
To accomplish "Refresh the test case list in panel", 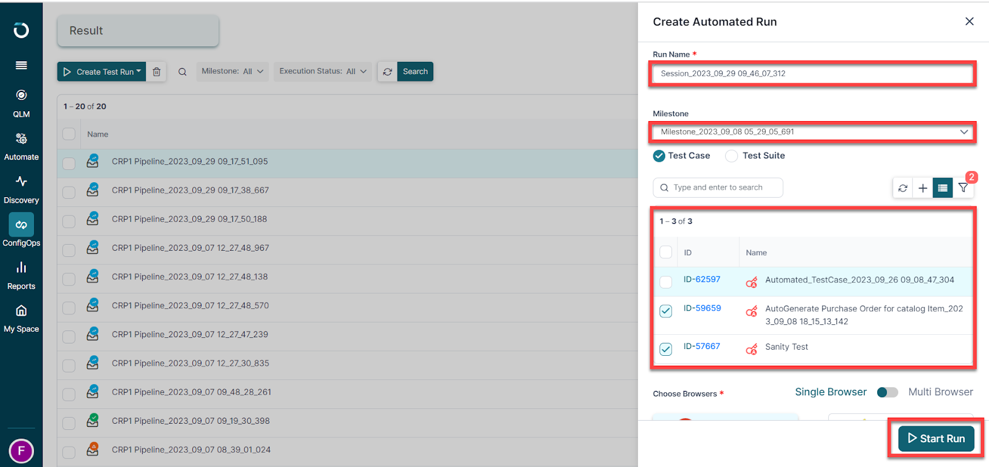I will [x=903, y=188].
